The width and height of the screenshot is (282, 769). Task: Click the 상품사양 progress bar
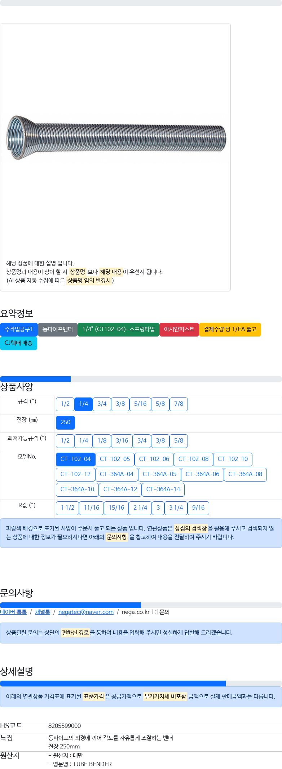pyautogui.click(x=141, y=379)
